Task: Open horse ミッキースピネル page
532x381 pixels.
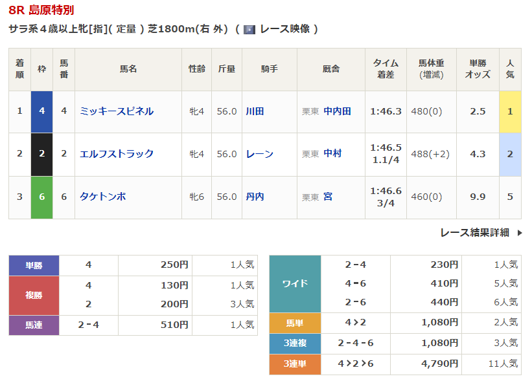Action: coord(117,111)
